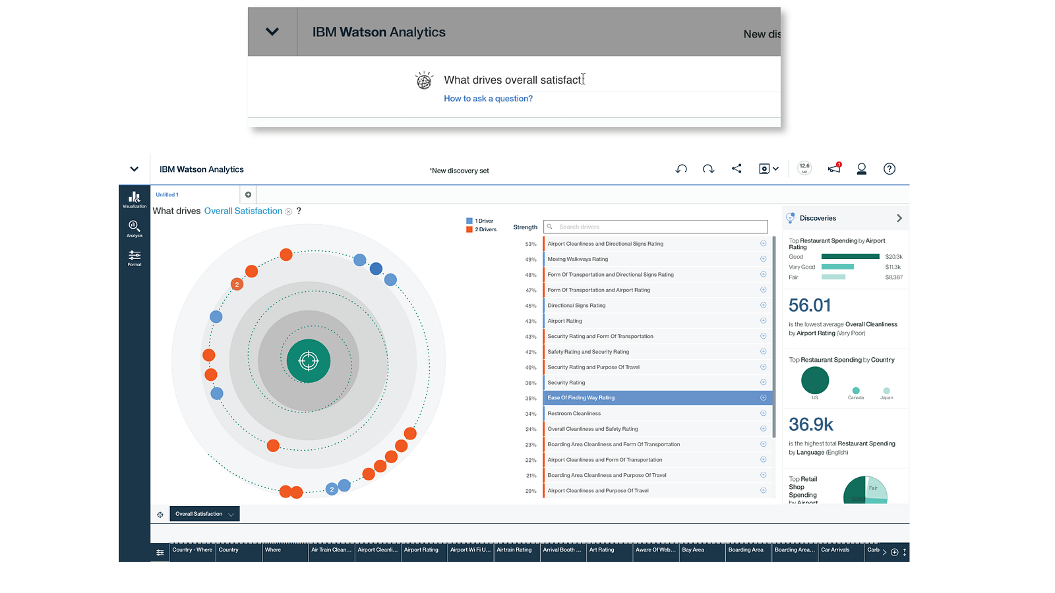Image resolution: width=1055 pixels, height=593 pixels.
Task: Open Top Restaurant Spending by Country discovery
Action: [846, 379]
